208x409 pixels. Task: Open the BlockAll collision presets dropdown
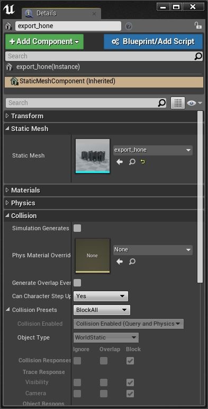pyautogui.click(x=102, y=310)
